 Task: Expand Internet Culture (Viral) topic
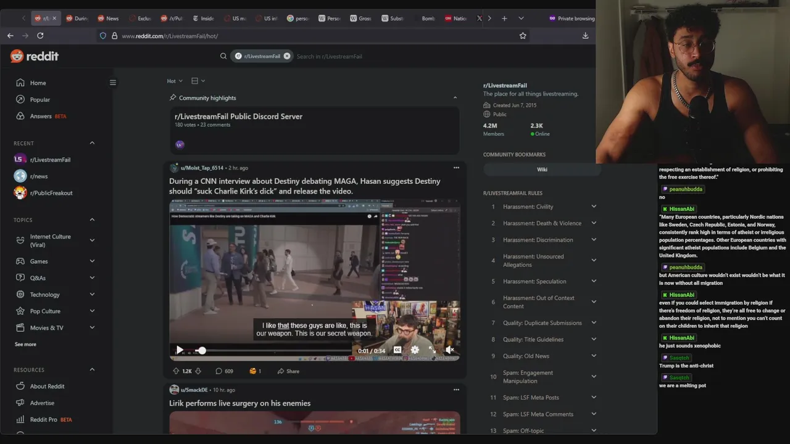click(92, 240)
